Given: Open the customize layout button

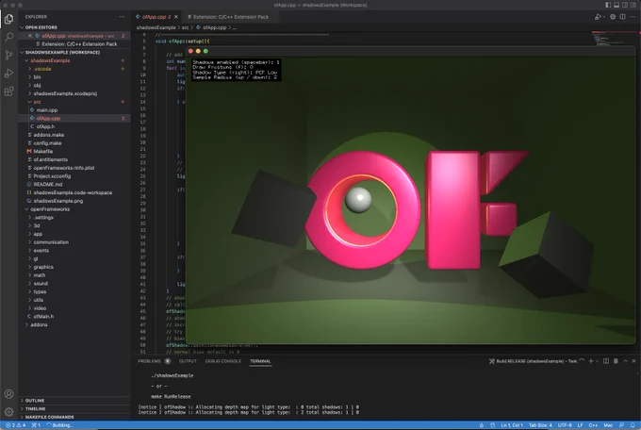Looking at the screenshot, I should (633, 5).
